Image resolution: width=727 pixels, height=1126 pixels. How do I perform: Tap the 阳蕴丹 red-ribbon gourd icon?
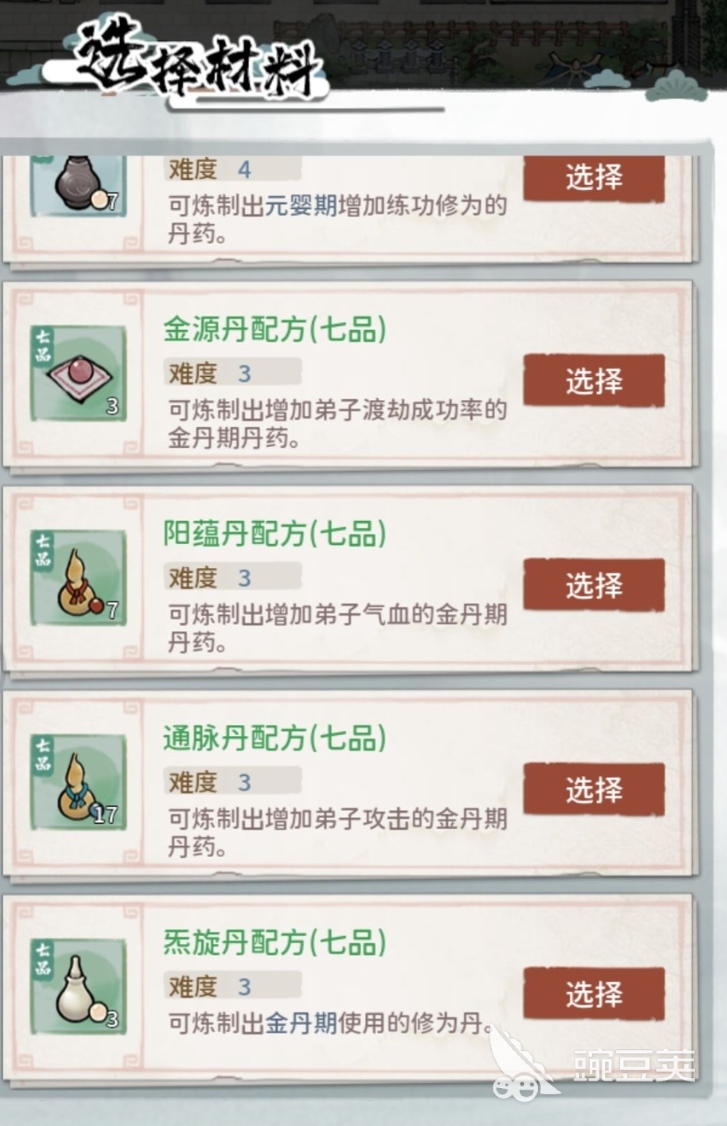pyautogui.click(x=79, y=577)
